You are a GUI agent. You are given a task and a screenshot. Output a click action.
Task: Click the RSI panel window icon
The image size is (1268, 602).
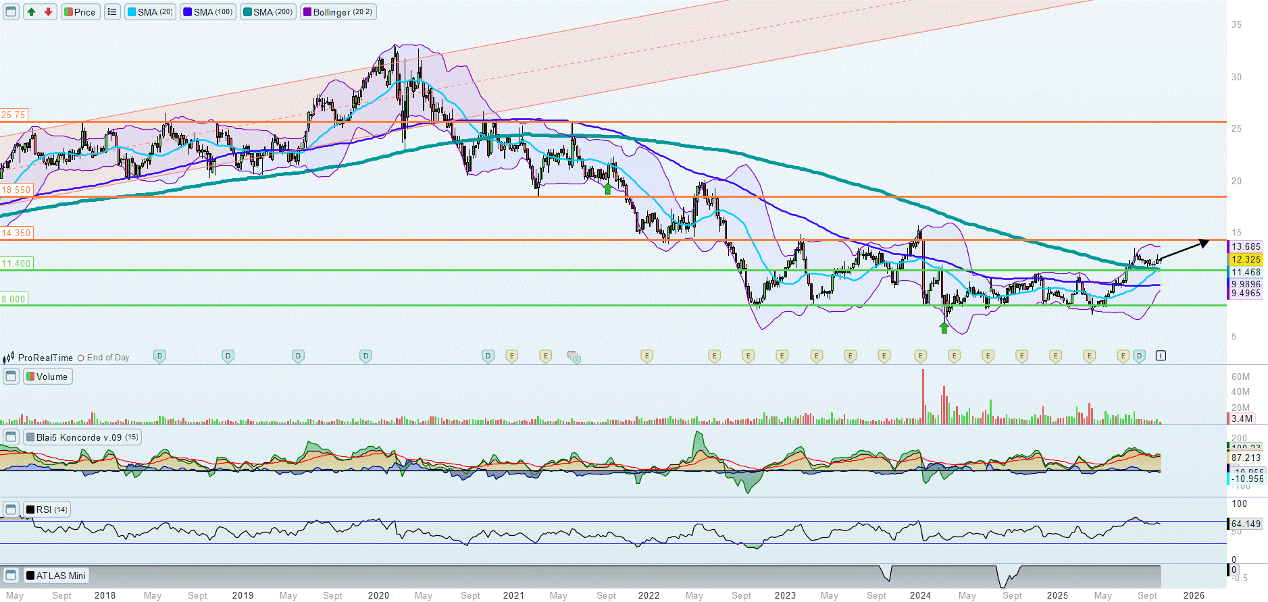[x=11, y=510]
